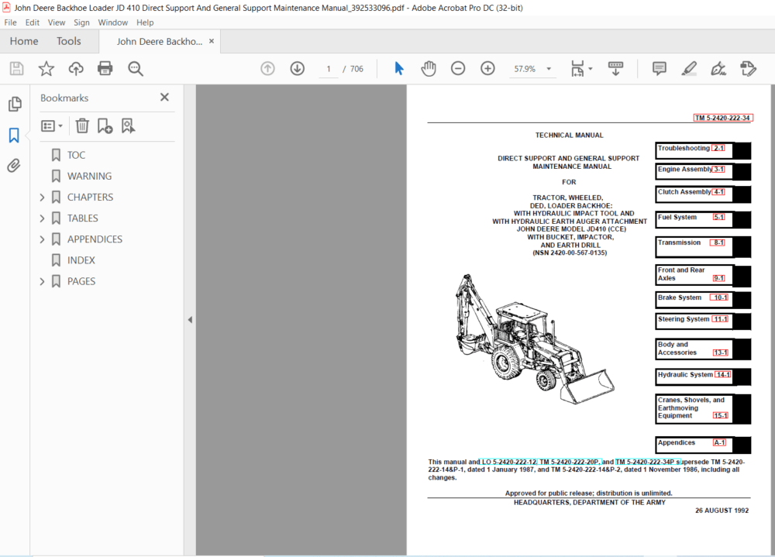Close the John Deere document tab
The width and height of the screenshot is (775, 557).
212,41
